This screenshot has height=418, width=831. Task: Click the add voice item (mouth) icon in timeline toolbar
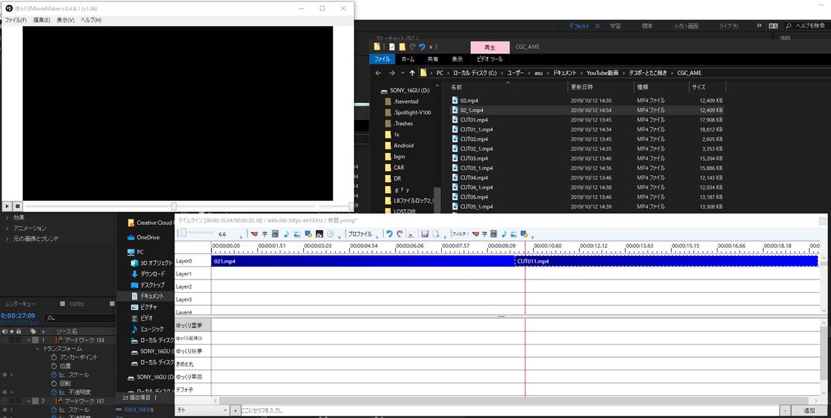tap(254, 234)
